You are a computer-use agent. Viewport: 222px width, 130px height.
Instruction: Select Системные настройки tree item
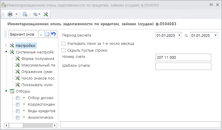(35, 52)
